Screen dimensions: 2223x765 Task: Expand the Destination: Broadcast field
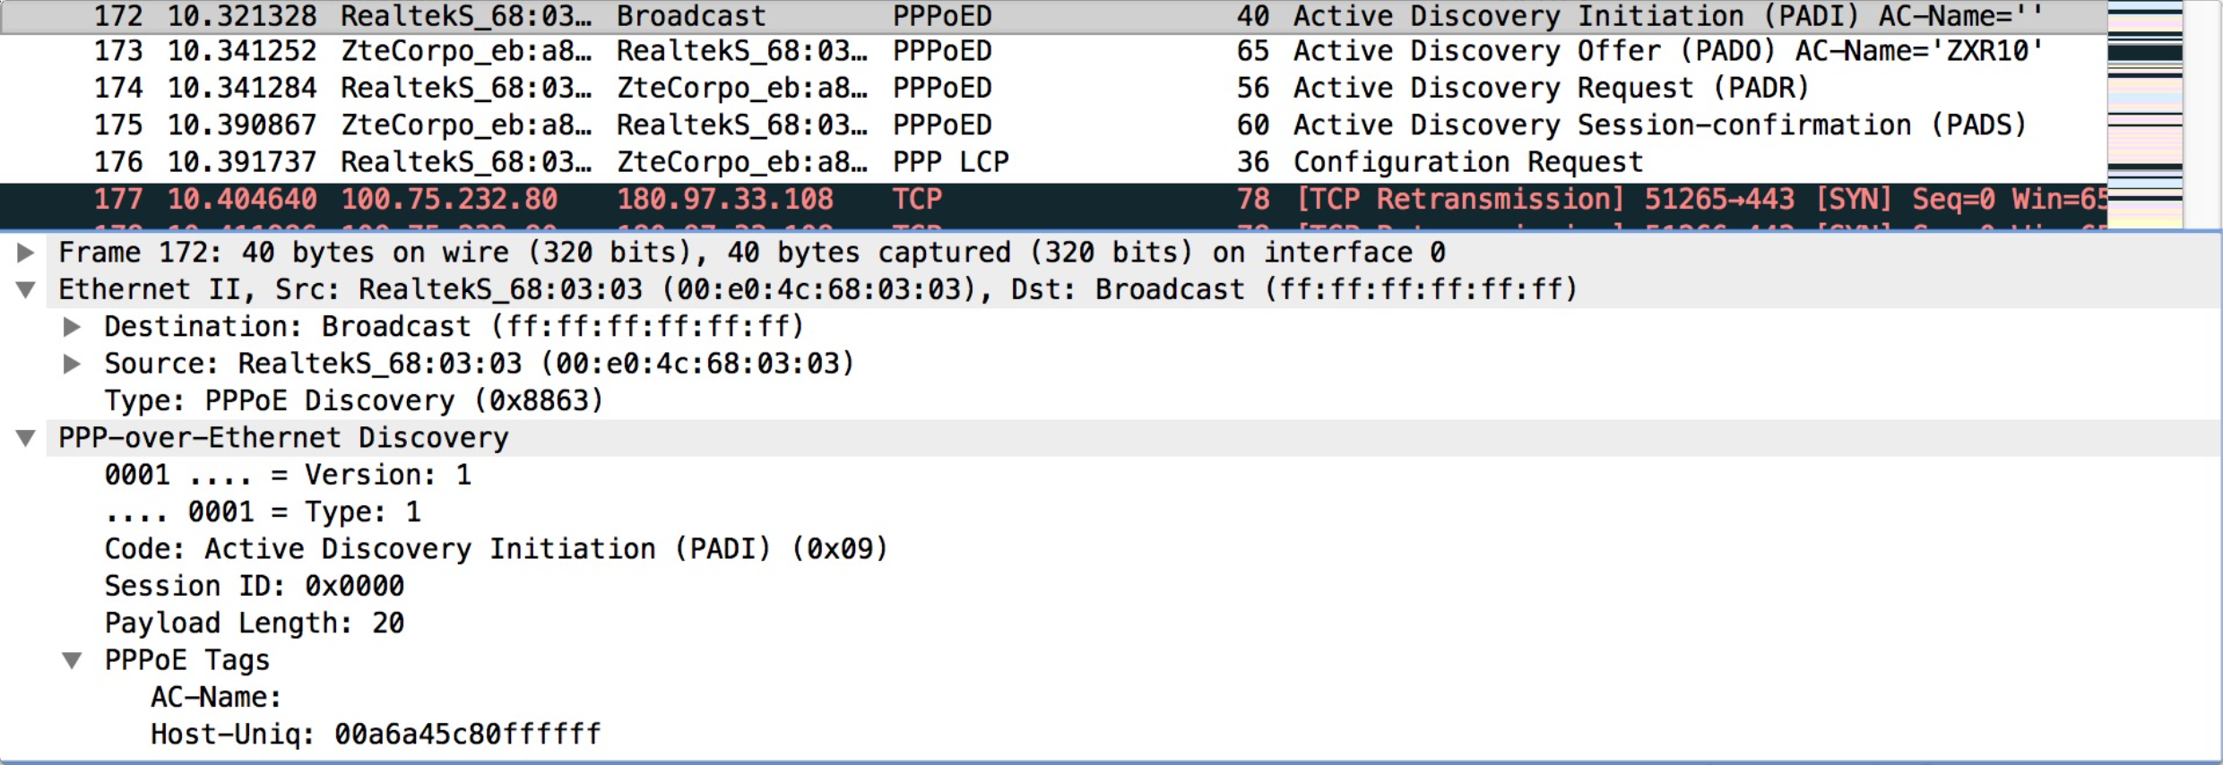(73, 327)
